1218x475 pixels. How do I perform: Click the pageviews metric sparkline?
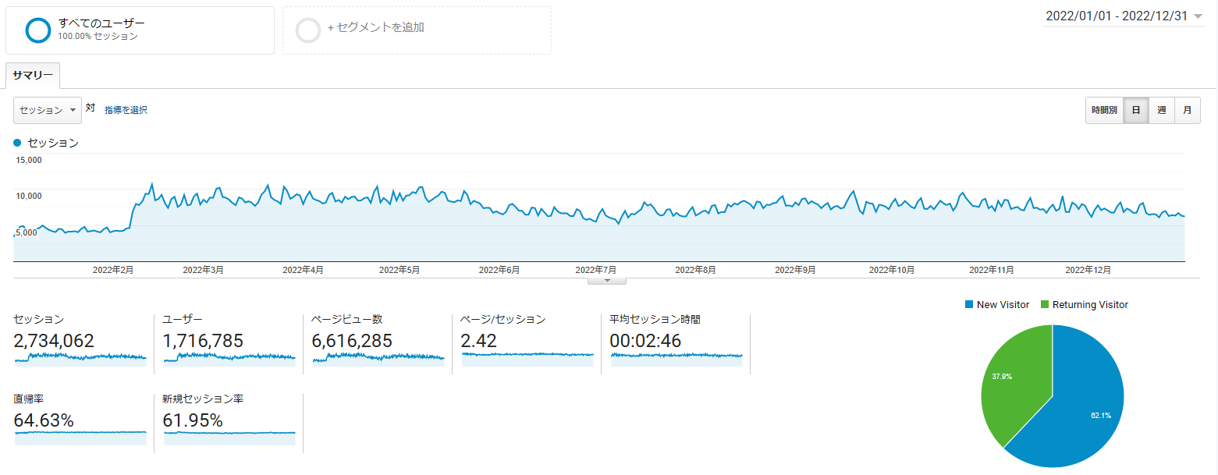click(378, 357)
